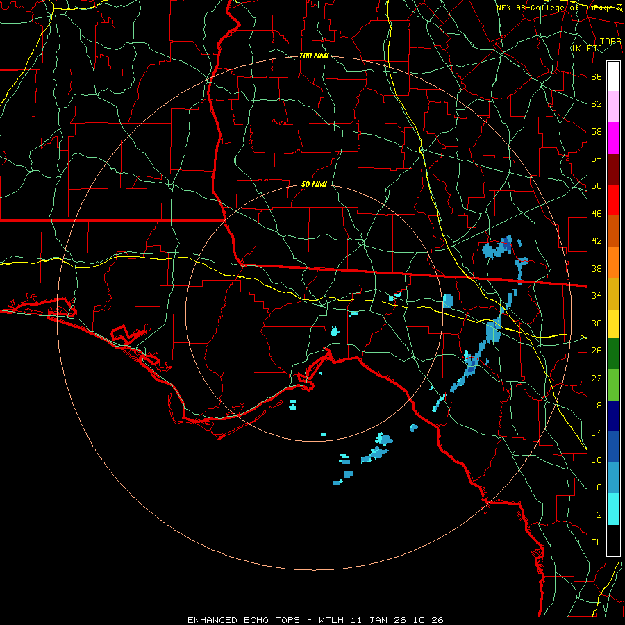Click the "50 NMI" range ring label

314,184
